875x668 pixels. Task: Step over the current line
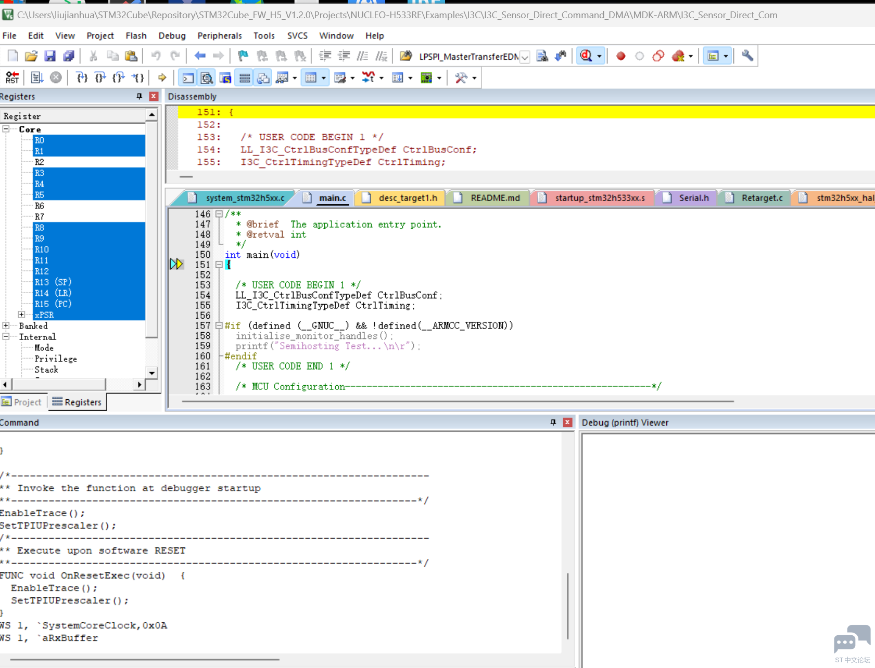coord(100,77)
